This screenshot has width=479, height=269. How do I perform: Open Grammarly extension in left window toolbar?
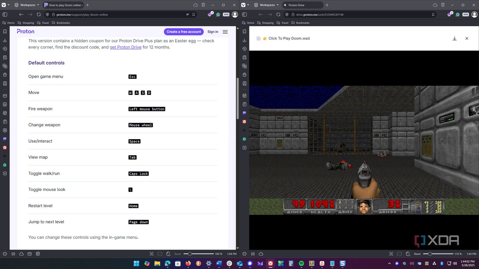pyautogui.click(x=218, y=14)
